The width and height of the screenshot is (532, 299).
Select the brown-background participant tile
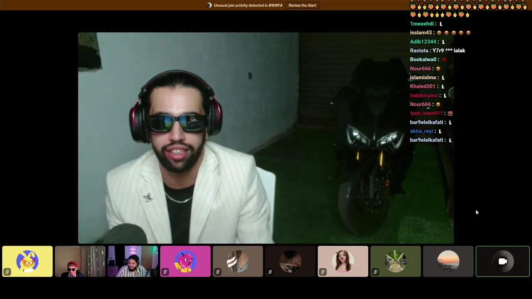point(238,261)
